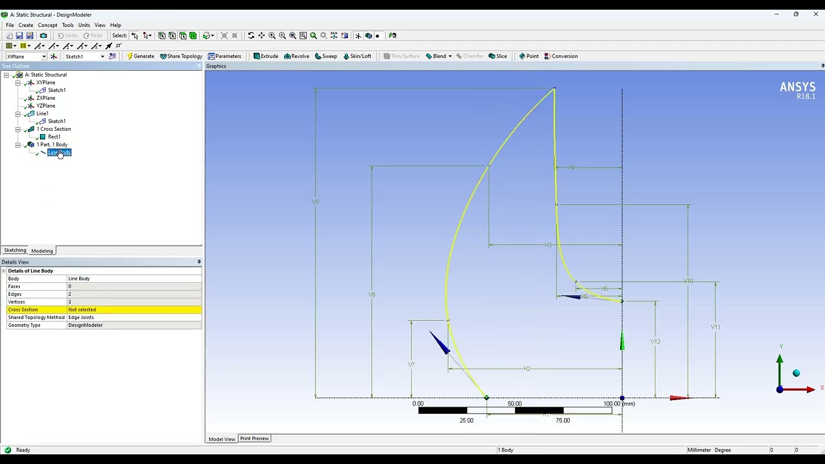825x464 pixels.
Task: Click the Share Topology button
Action: coord(181,56)
